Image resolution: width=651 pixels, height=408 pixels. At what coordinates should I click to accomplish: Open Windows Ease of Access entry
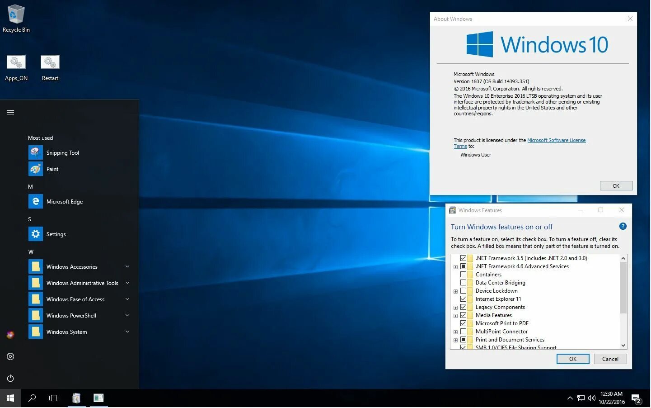[79, 299]
